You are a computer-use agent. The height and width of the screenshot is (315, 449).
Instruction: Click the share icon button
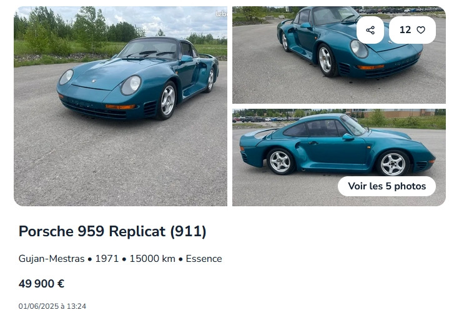click(370, 30)
